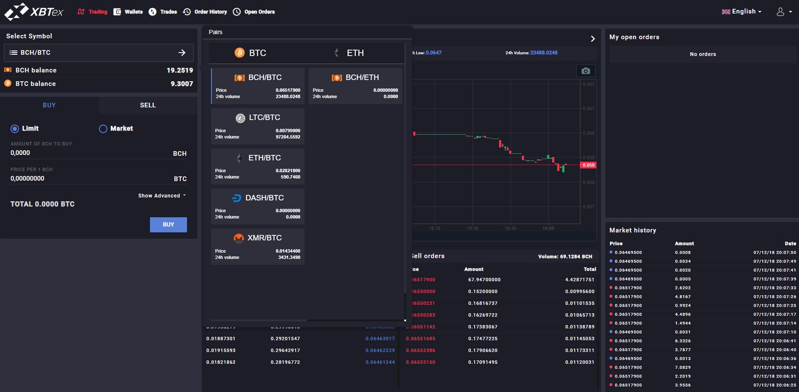The width and height of the screenshot is (799, 392).
Task: Click the BTC balance coin icon
Action: (x=8, y=83)
